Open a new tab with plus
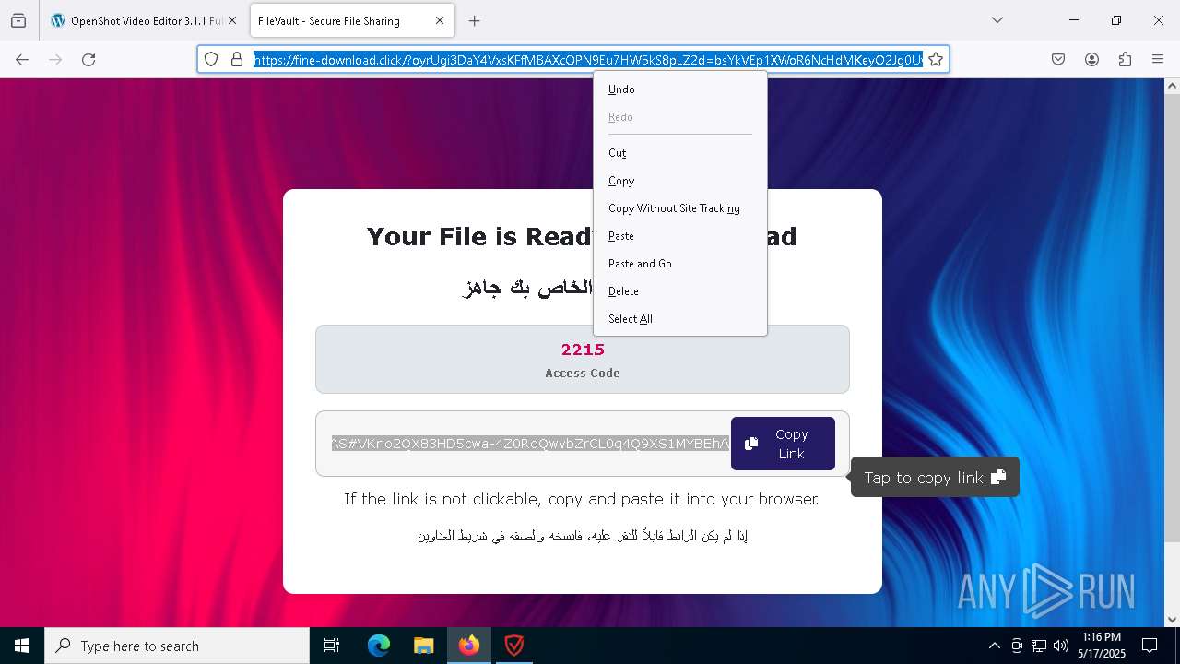 474,20
